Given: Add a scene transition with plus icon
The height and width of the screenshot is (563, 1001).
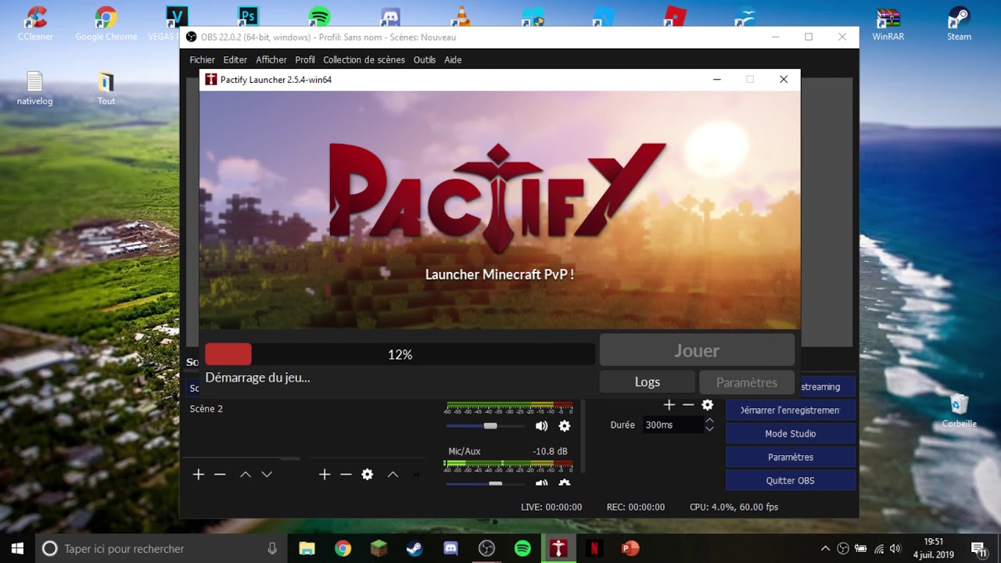Looking at the screenshot, I should [669, 405].
